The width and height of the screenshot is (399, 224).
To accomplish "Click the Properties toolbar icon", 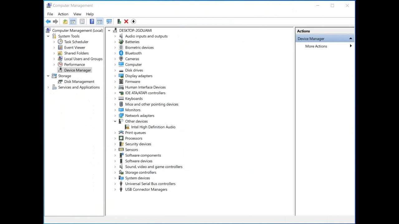I will [x=82, y=21].
